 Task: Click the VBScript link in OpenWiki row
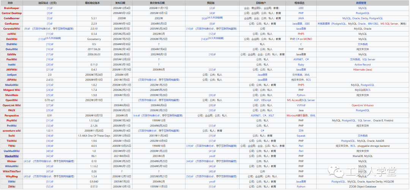266,100
